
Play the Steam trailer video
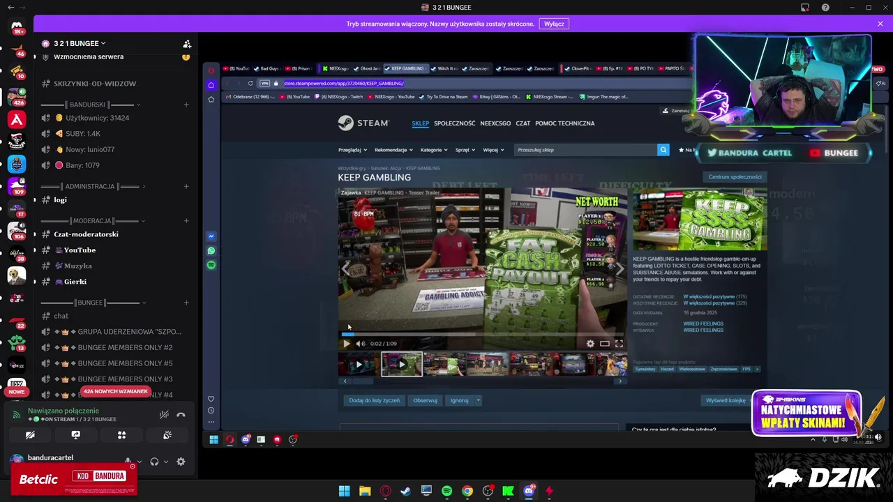pyautogui.click(x=347, y=344)
